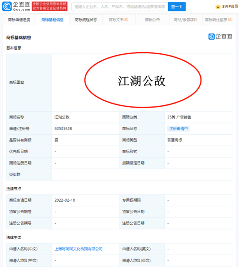The width and height of the screenshot is (239, 267).
Task: Go to the 商标公告 tab
Action: click(x=152, y=20)
